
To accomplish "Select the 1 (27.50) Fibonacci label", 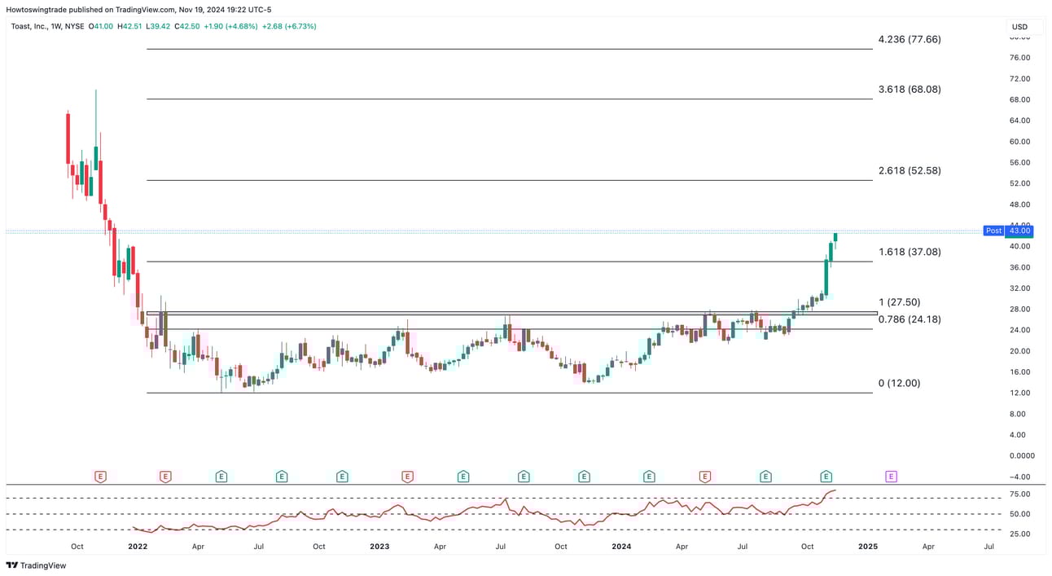I will (x=899, y=302).
